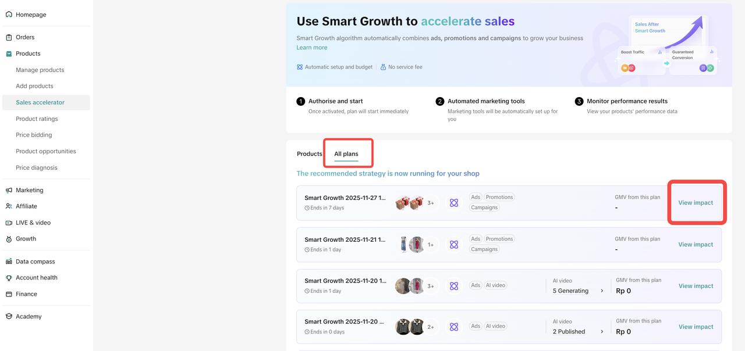The image size is (745, 351).
Task: Click the Account health trophy icon
Action: click(x=9, y=278)
